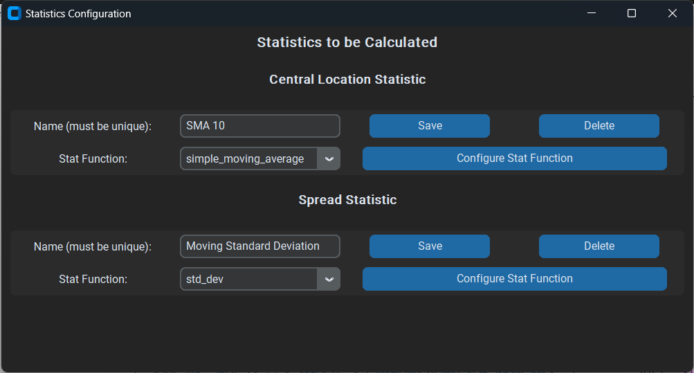Click the blue app icon in title bar
Viewport: 694px width, 373px height.
coord(15,13)
